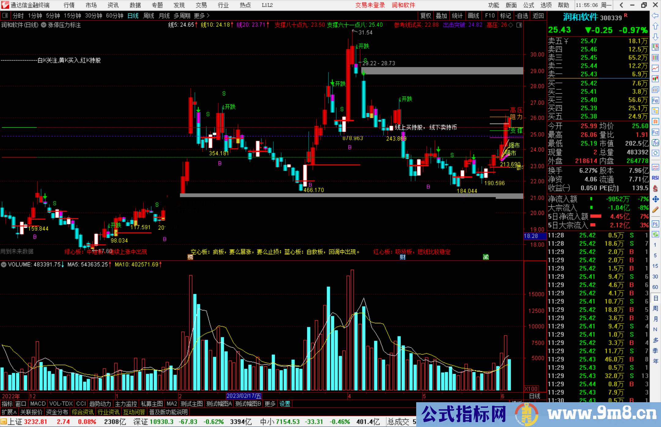Click the RSI indicator icon
Screen dimensions: 661x427
(x=655, y=178)
